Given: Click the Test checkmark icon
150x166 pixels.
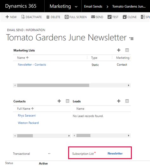Looking at the screenshot, I should pyautogui.click(x=109, y=17).
